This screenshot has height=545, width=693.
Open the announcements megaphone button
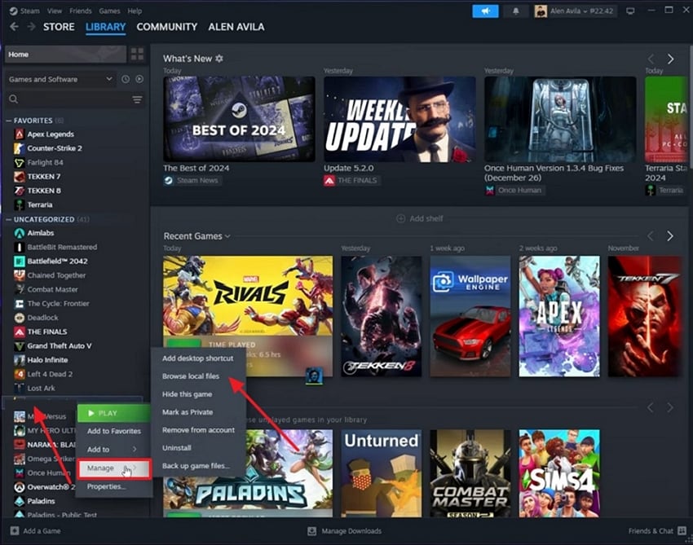click(x=485, y=11)
